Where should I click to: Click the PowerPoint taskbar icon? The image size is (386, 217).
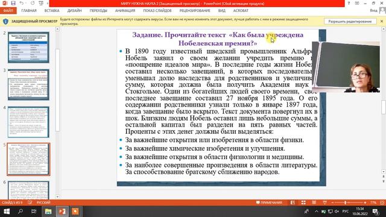62,212
